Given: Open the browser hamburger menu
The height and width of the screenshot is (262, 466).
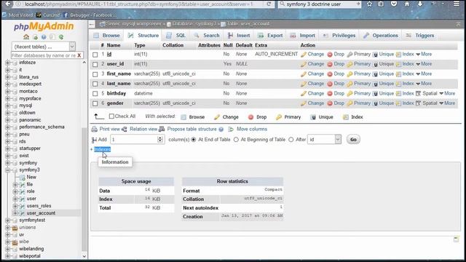Looking at the screenshot, I should coord(457,4).
